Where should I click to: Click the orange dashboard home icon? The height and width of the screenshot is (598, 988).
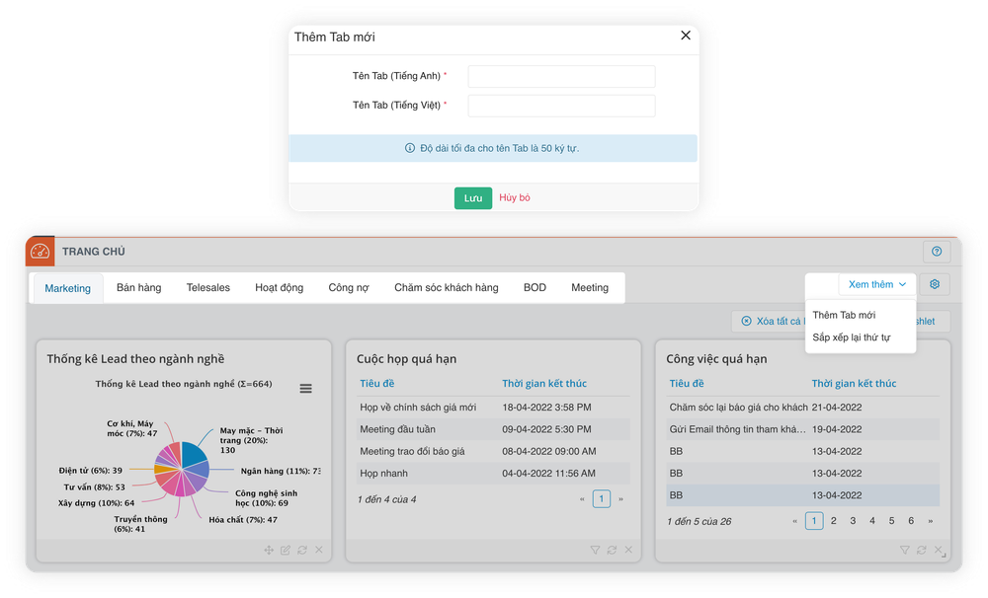pyautogui.click(x=40, y=252)
